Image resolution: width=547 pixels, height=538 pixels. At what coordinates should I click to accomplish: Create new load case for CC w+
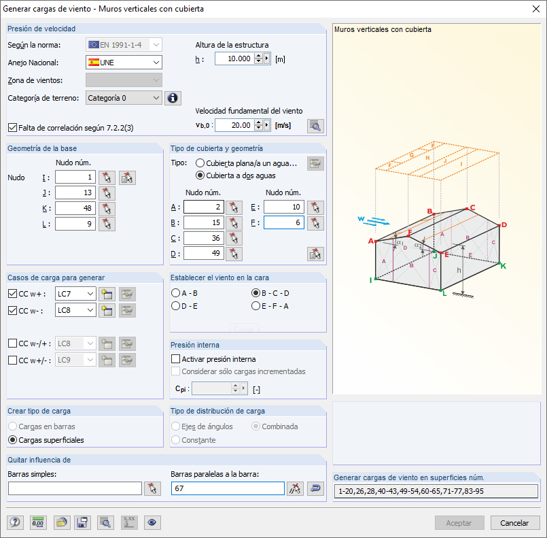coord(107,294)
